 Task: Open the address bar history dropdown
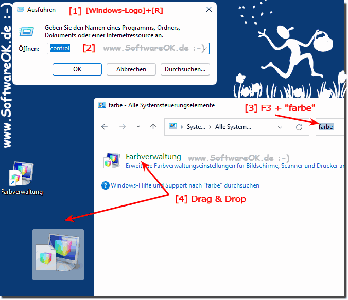280,127
